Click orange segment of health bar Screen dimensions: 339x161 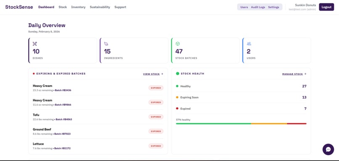tap(269, 124)
